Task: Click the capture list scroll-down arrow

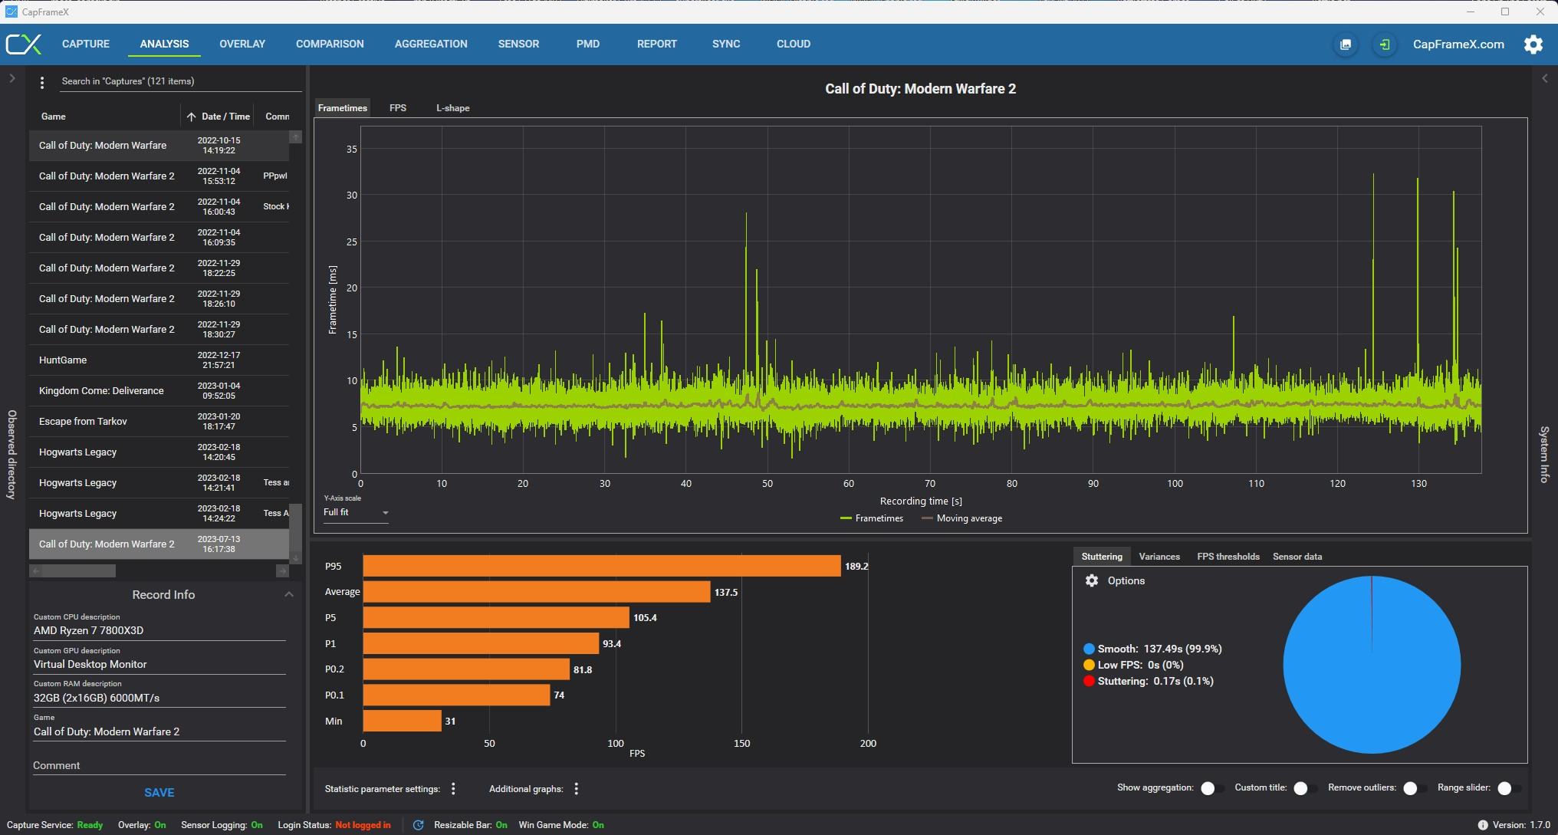Action: tap(295, 558)
